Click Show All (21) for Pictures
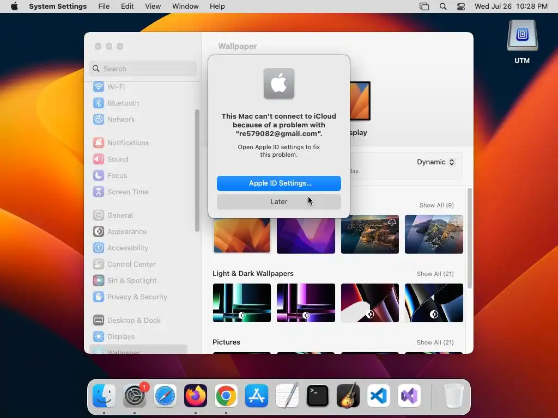The width and height of the screenshot is (558, 418). pyautogui.click(x=435, y=343)
